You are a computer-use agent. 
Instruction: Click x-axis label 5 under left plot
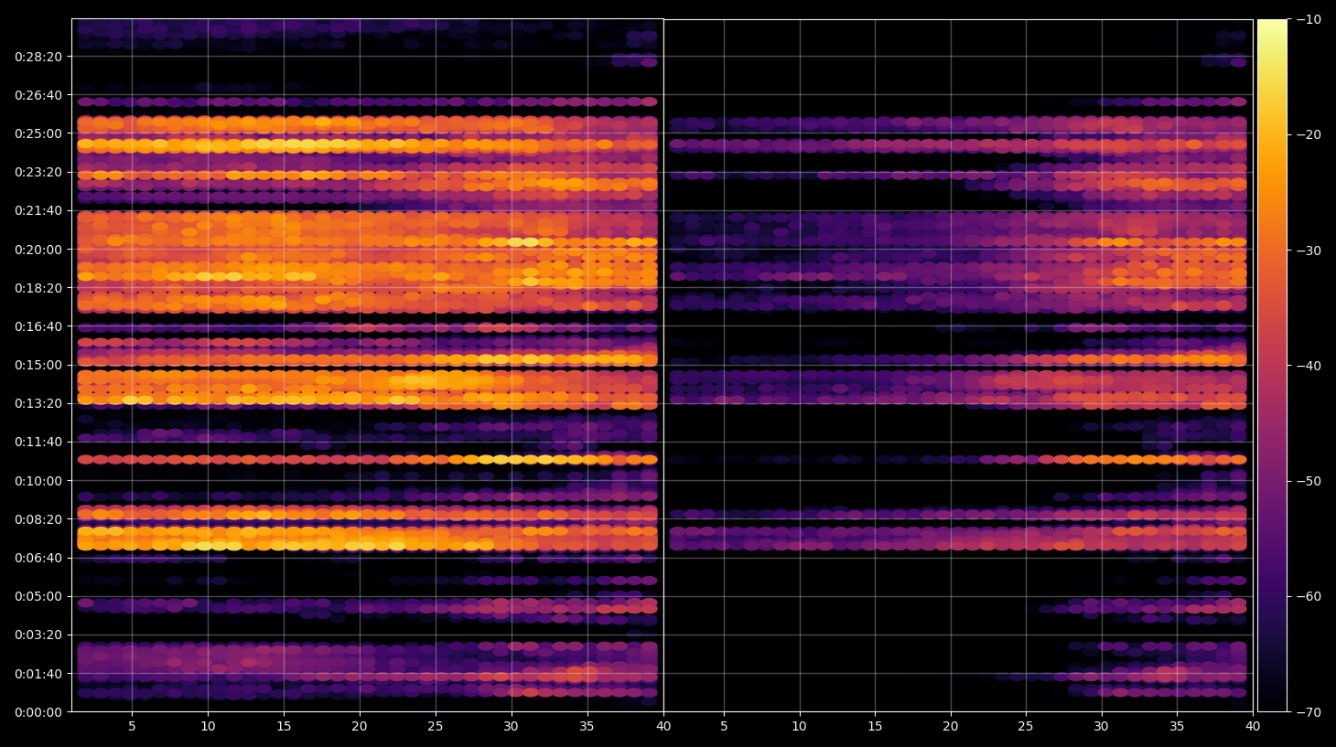coord(132,727)
